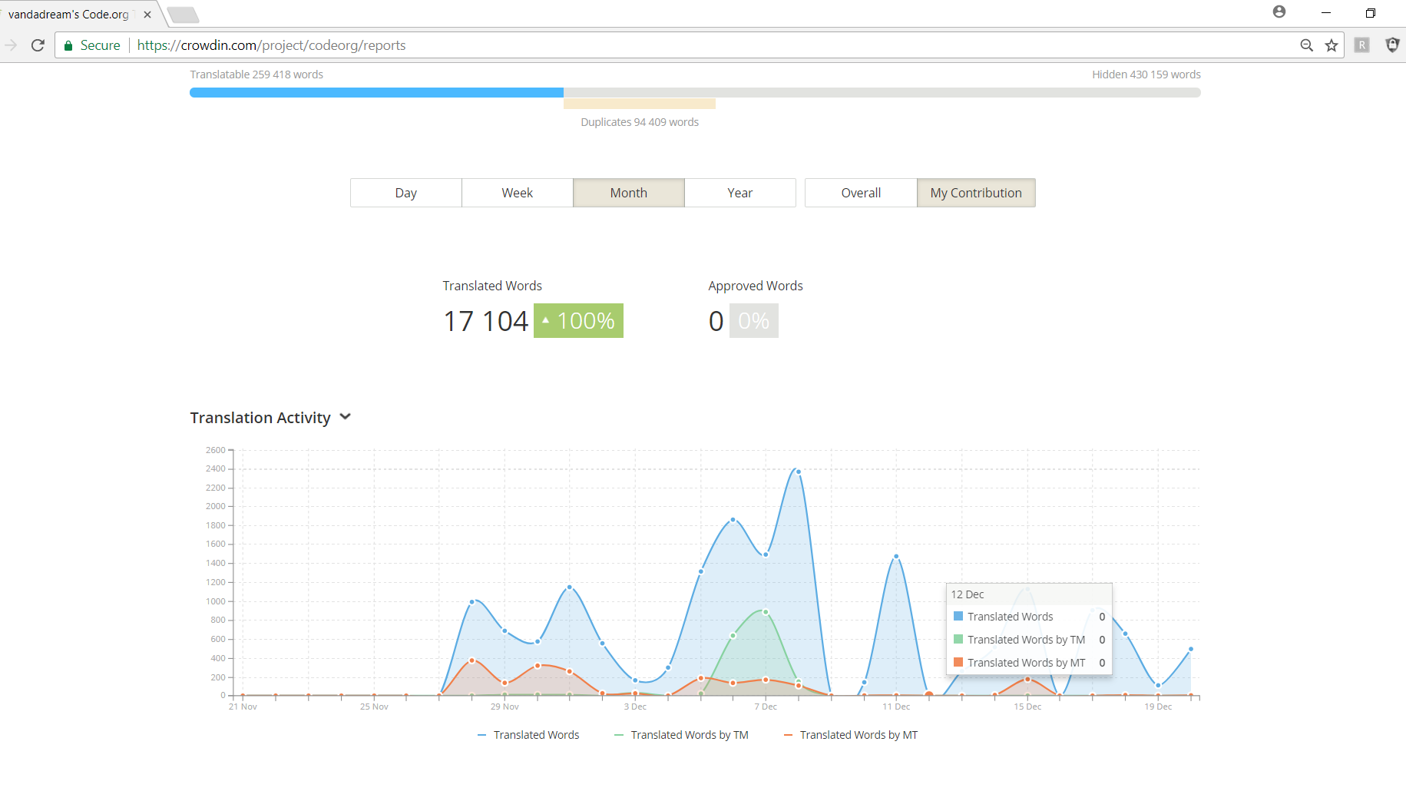
Task: Expand the Translation Activity dropdown chevron
Action: pos(346,417)
